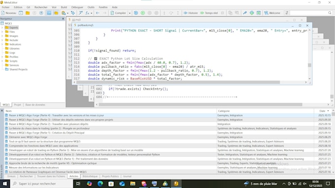Open article Démarrer avec MQL5 Algo Forge
The width and height of the screenshot is (335, 188).
pos(28,137)
